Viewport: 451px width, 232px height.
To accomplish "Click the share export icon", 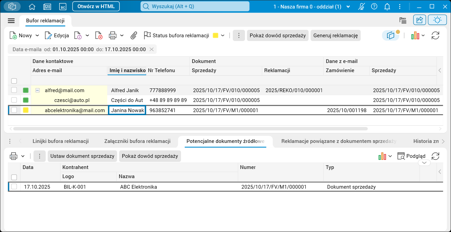I will (x=420, y=20).
